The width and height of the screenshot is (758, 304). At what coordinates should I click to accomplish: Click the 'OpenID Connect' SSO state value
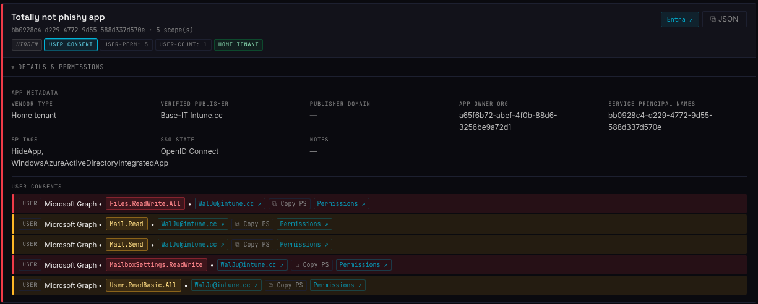point(189,151)
